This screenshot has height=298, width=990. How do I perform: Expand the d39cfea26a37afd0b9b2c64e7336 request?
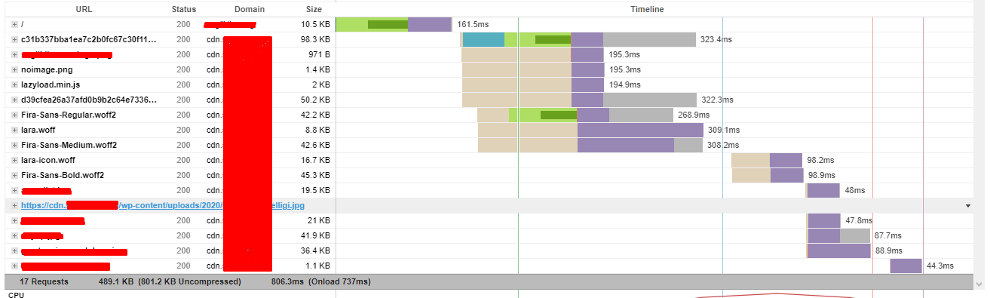14,100
